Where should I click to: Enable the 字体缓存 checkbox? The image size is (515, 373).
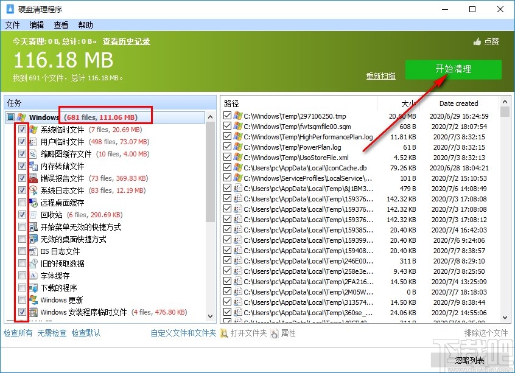pyautogui.click(x=22, y=276)
